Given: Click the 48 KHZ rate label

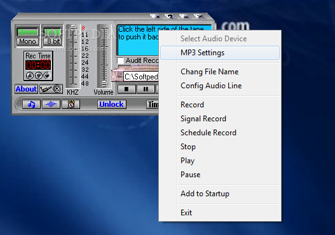Looking at the screenshot, I should (85, 83).
